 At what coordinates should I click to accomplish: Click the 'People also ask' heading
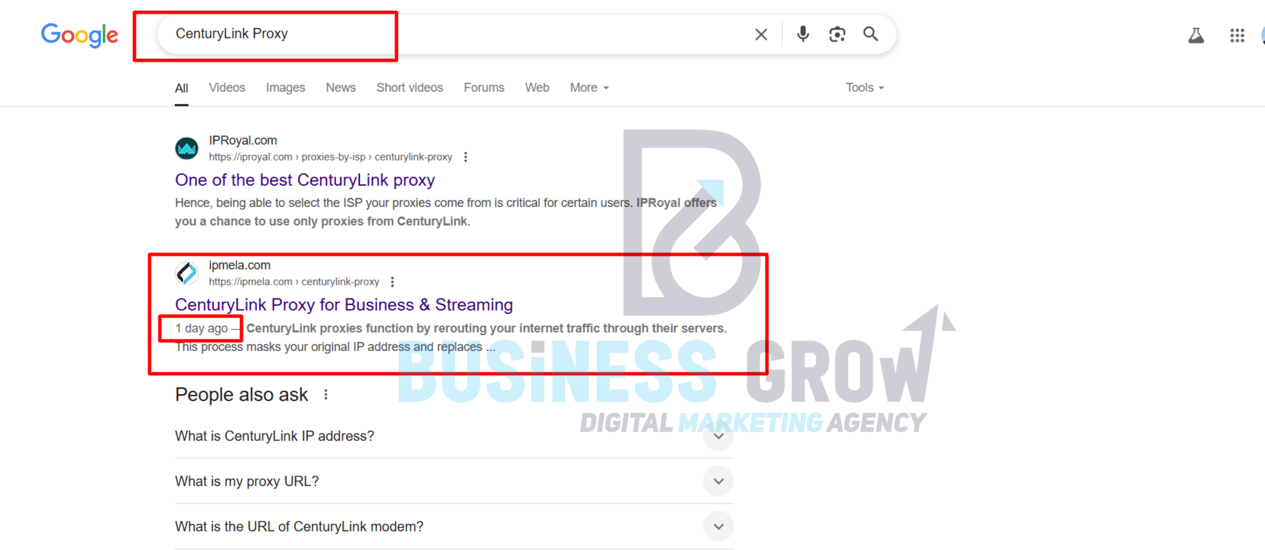(241, 395)
